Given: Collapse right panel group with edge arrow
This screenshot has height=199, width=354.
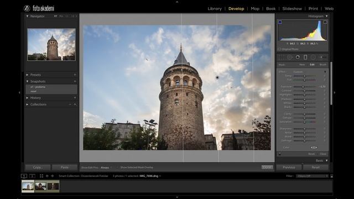Looking at the screenshot, I should click(334, 92).
